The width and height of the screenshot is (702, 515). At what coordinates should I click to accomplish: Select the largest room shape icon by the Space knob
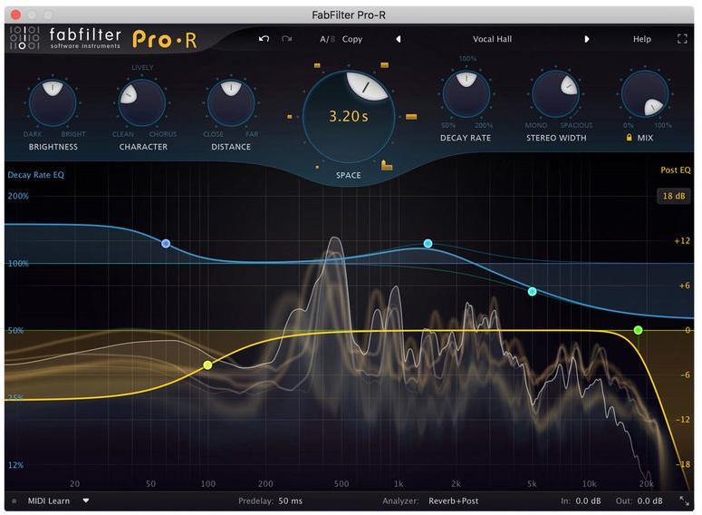pyautogui.click(x=387, y=165)
